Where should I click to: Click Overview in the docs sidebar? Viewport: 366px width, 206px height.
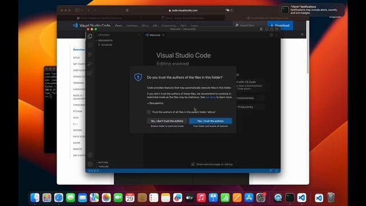pyautogui.click(x=79, y=50)
